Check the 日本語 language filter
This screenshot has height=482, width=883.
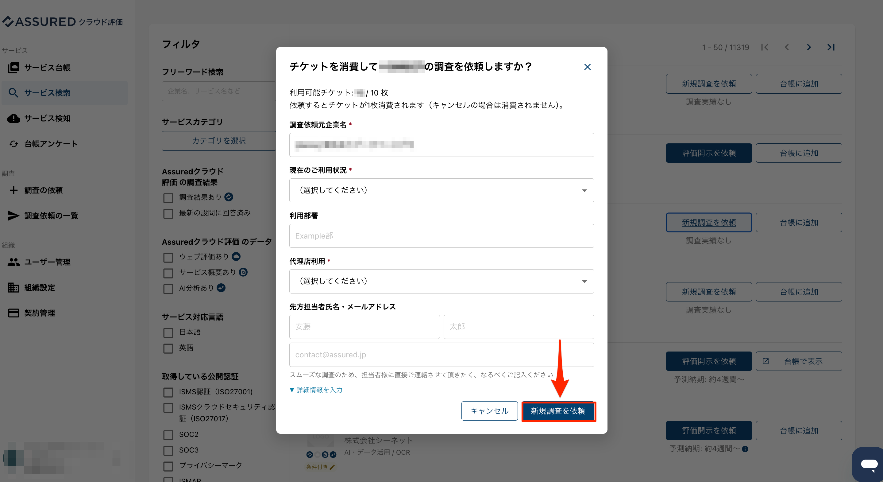coord(168,333)
